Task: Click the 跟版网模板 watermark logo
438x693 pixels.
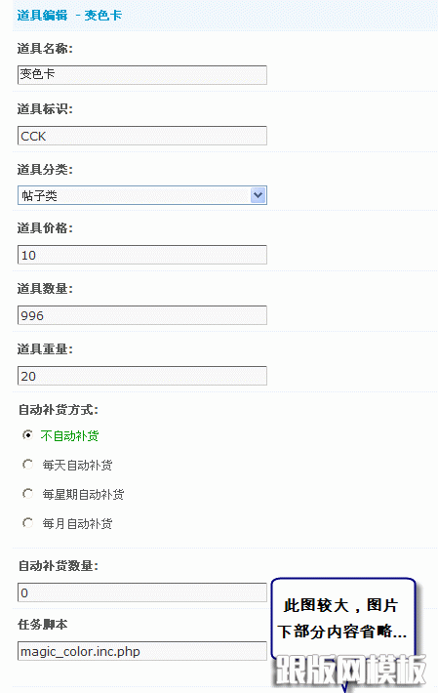Action: (349, 670)
